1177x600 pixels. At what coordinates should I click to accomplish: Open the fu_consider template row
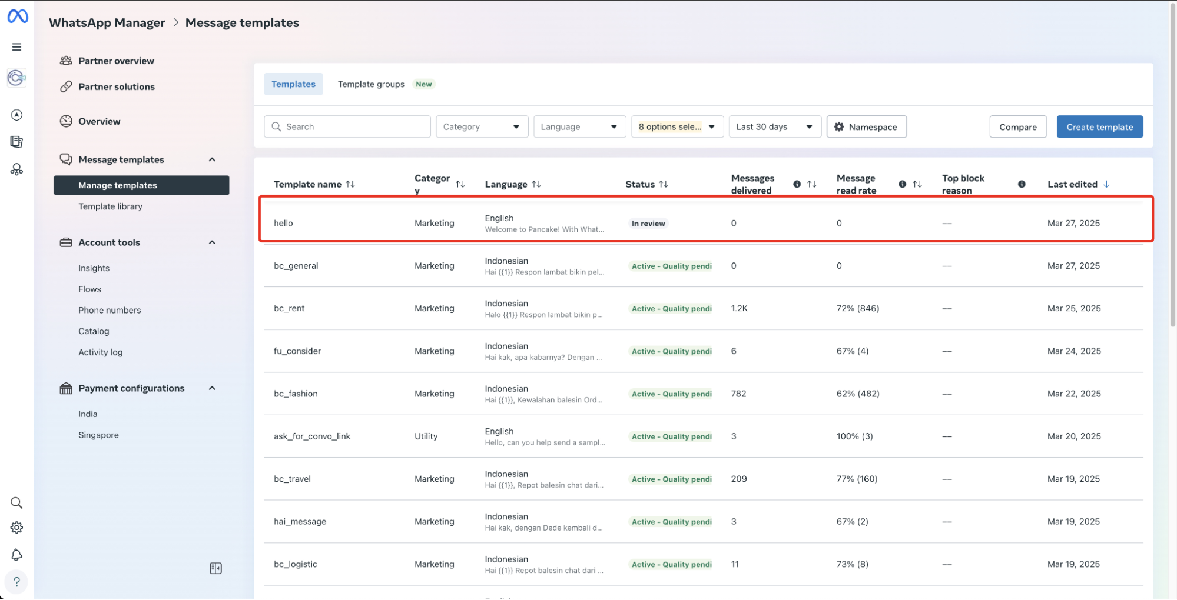(x=704, y=351)
